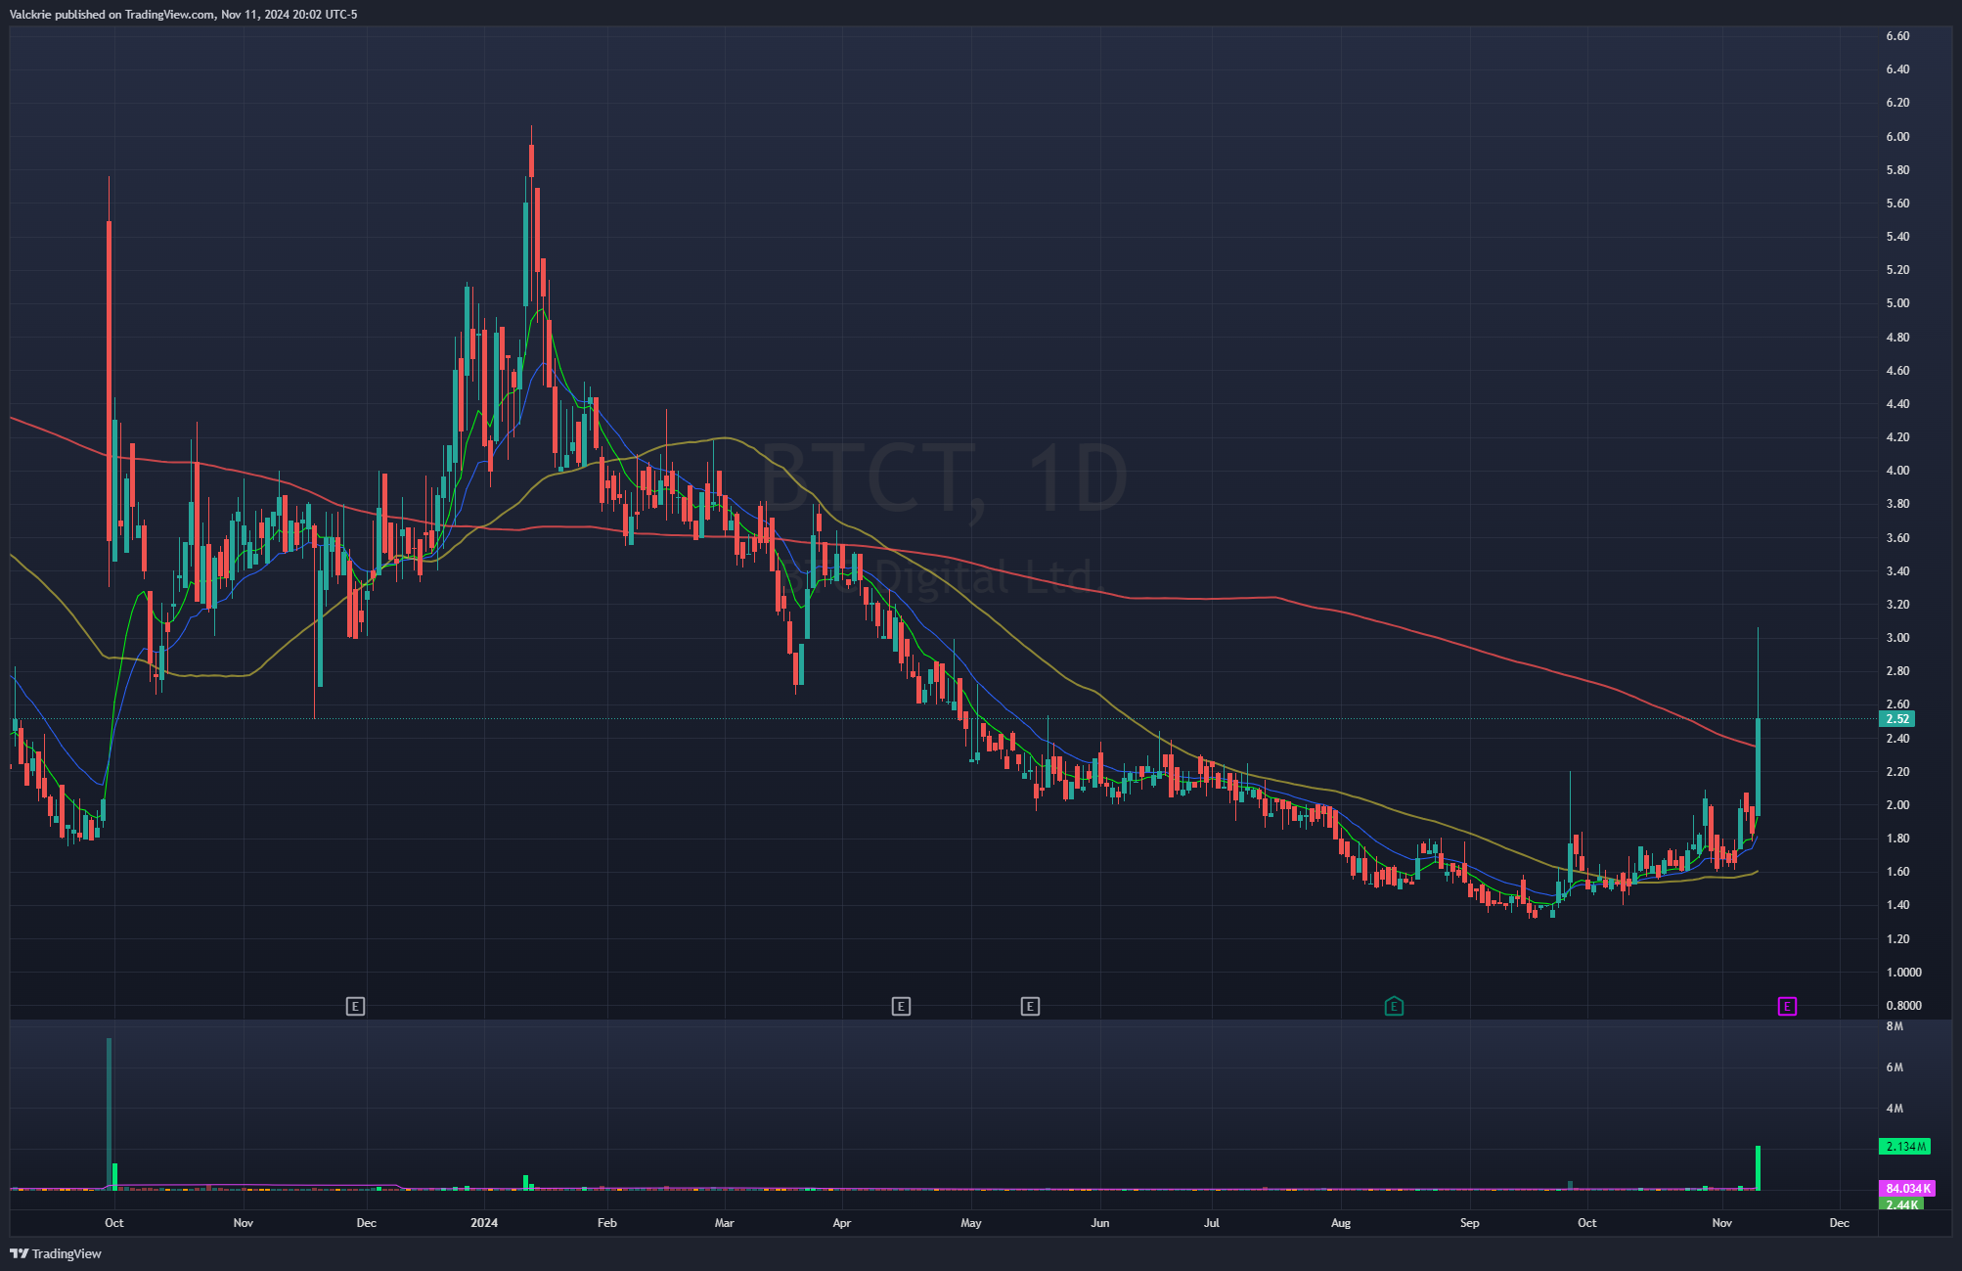The height and width of the screenshot is (1271, 1962).
Task: Click the earnings E marker near December 2023
Action: coord(355,1006)
